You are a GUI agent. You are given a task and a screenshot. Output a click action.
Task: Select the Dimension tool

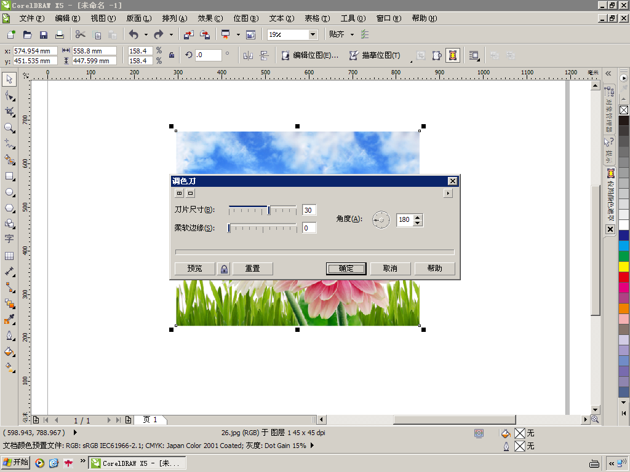pos(9,272)
